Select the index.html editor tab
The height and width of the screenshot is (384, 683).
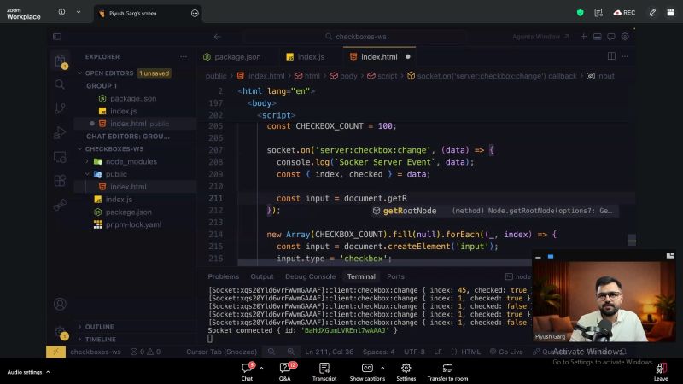[x=379, y=56]
